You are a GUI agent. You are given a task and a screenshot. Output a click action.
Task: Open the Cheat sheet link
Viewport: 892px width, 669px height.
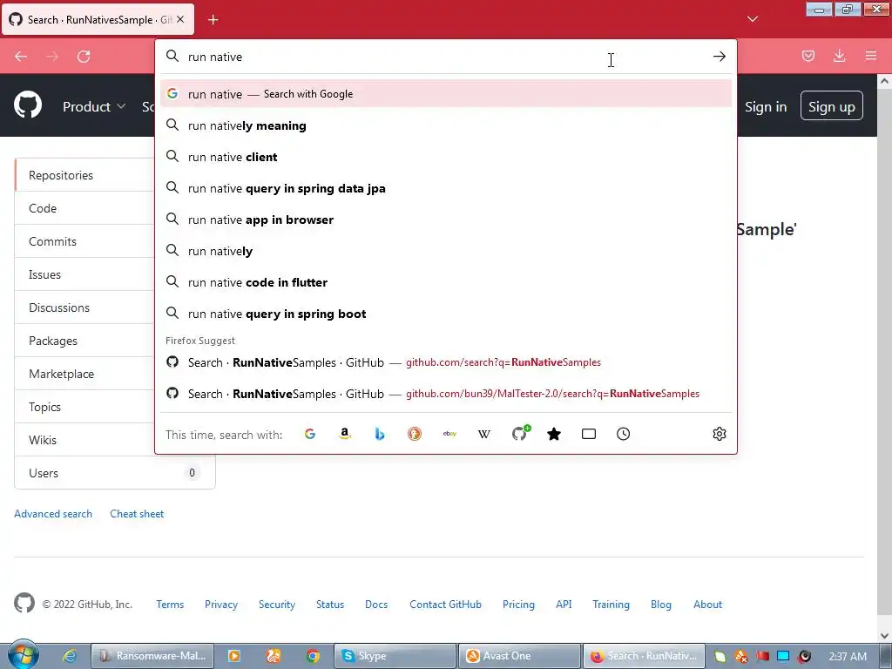[x=137, y=514]
